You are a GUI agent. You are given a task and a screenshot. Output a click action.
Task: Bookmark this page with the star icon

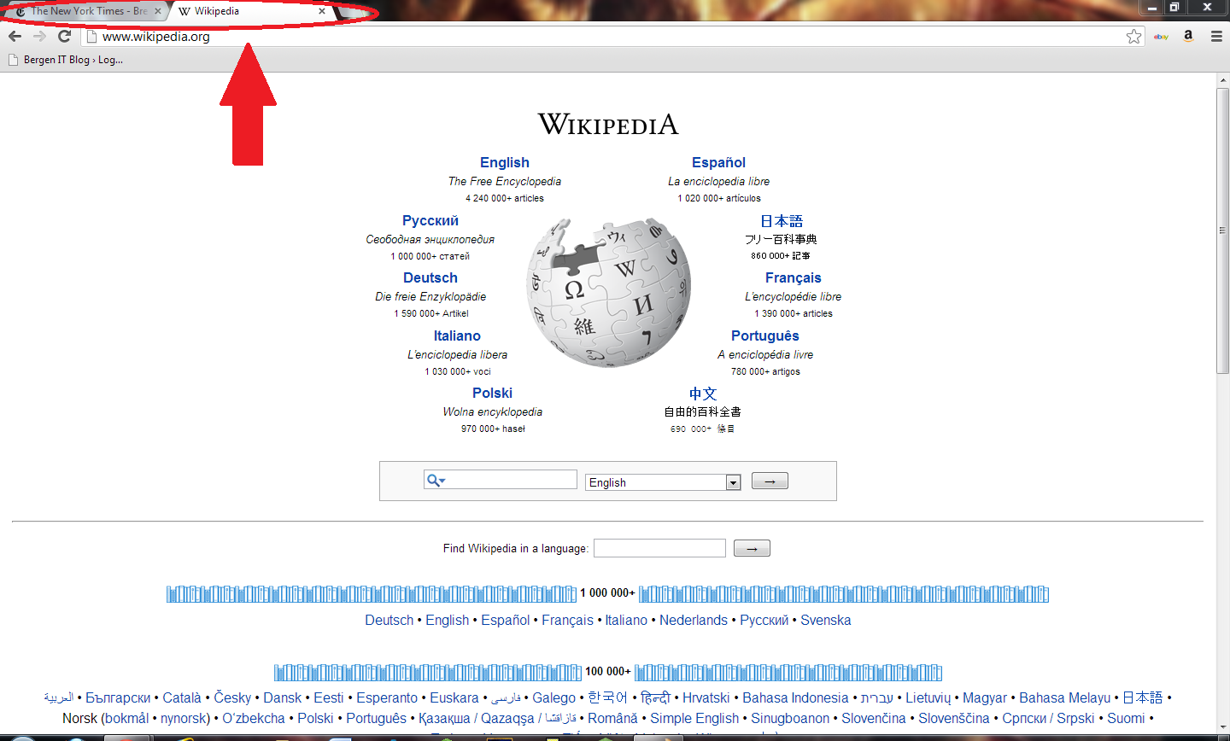pos(1133,36)
